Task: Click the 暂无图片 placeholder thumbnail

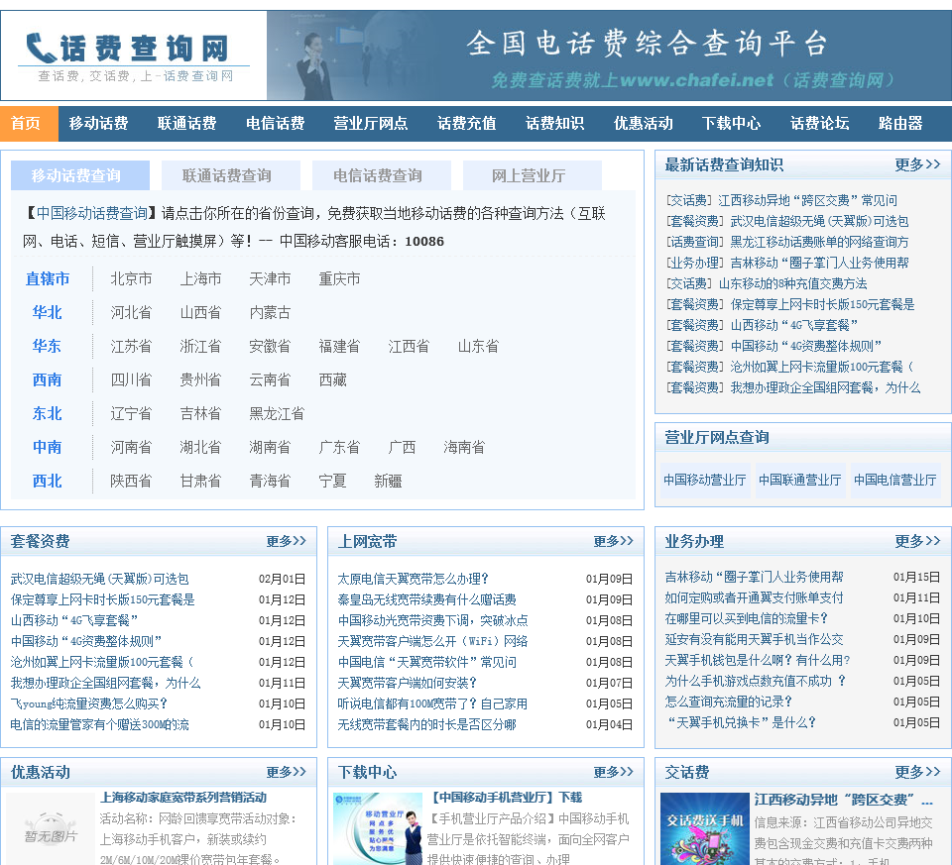Action: pyautogui.click(x=51, y=828)
